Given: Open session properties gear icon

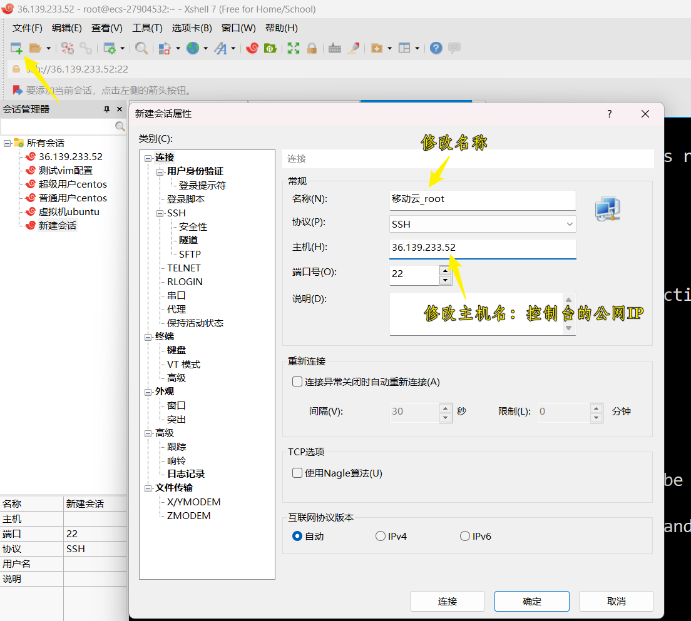Looking at the screenshot, I should tap(110, 48).
